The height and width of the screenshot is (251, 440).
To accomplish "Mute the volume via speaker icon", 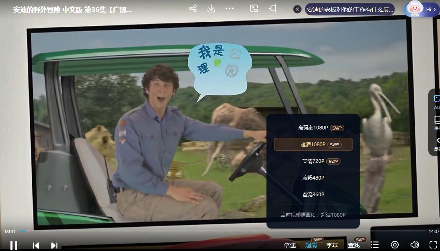I will pyautogui.click(x=414, y=245).
